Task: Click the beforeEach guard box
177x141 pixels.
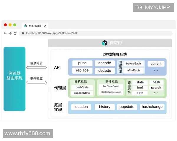Action: pos(133,63)
